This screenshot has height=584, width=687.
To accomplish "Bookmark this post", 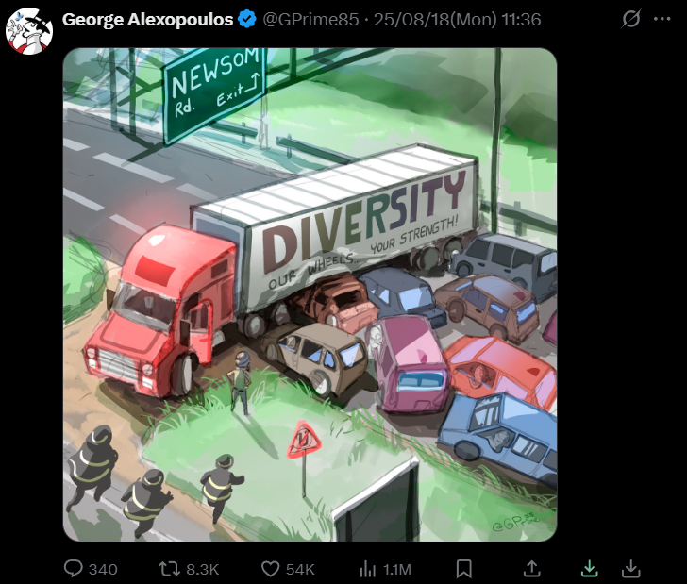I will pyautogui.click(x=464, y=569).
